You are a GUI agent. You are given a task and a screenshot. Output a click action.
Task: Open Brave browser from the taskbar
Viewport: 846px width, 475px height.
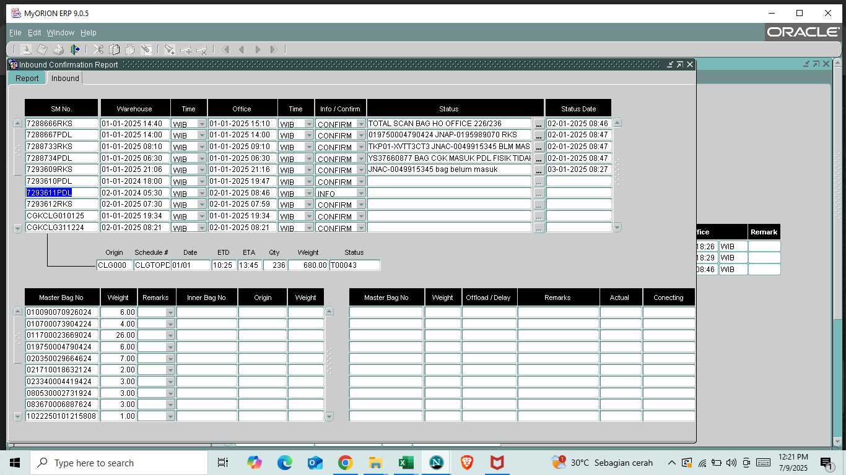tap(466, 463)
